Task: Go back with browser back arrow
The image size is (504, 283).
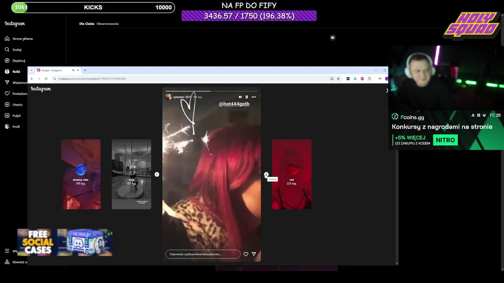Action: point(32,79)
